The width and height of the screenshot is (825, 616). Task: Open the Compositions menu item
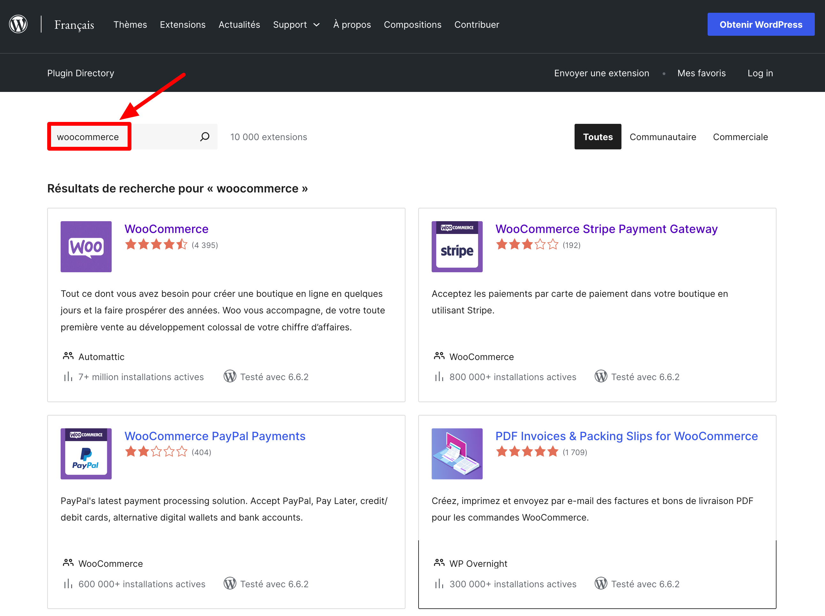(412, 25)
